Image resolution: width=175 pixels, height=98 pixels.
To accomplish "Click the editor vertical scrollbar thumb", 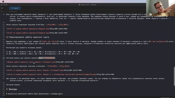I will 174,76.
